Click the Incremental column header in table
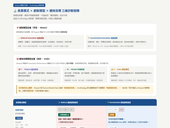This screenshot has width=170, height=128. tap(119, 102)
